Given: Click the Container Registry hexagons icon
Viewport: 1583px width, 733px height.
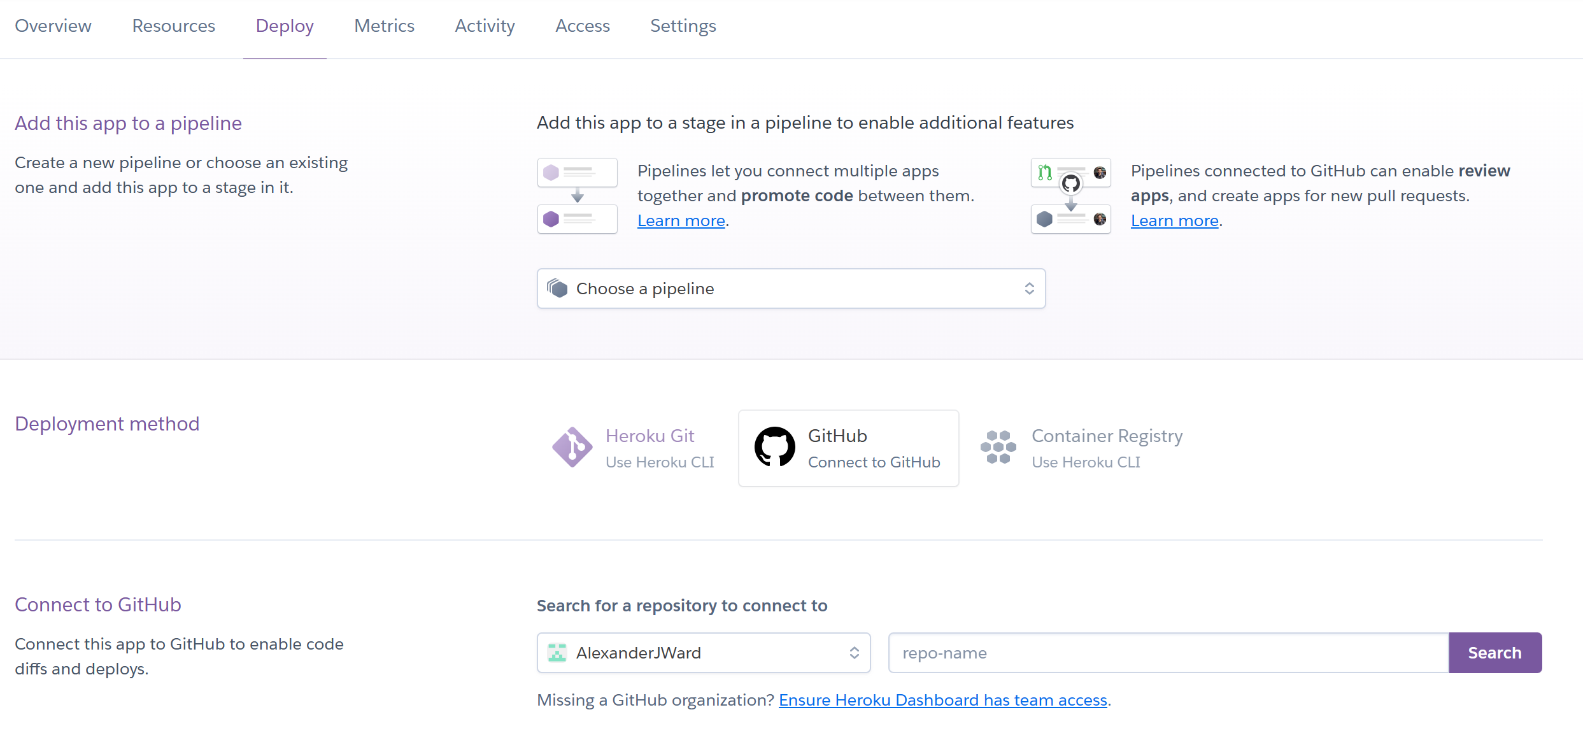Looking at the screenshot, I should click(998, 447).
